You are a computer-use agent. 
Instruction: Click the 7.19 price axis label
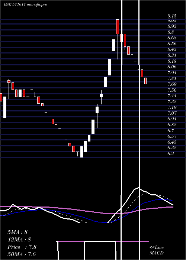pyautogui.click(x=172, y=107)
